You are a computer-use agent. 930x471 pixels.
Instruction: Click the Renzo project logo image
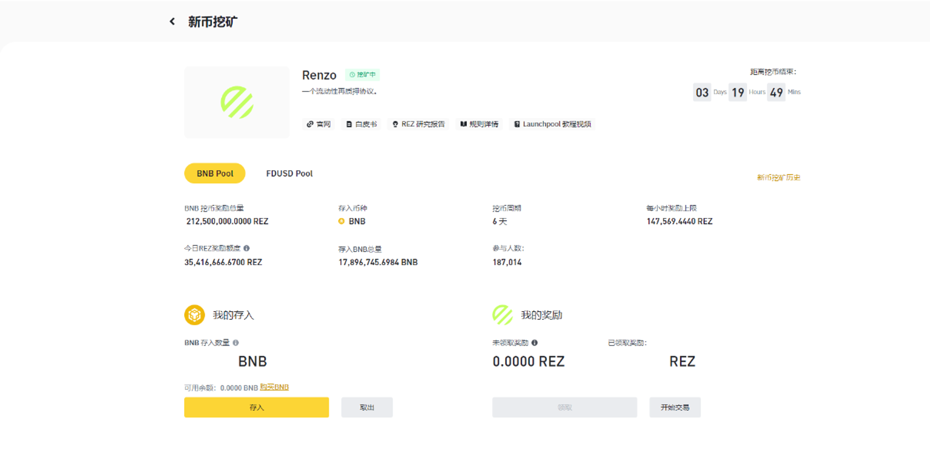tap(237, 102)
